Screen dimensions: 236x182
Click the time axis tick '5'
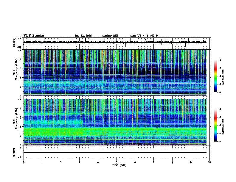(117, 162)
